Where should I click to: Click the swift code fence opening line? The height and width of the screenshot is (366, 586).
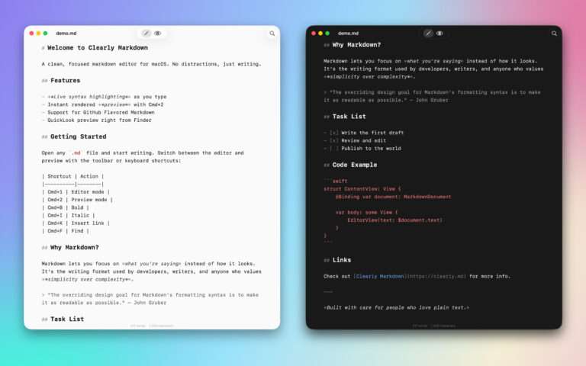click(x=336, y=181)
